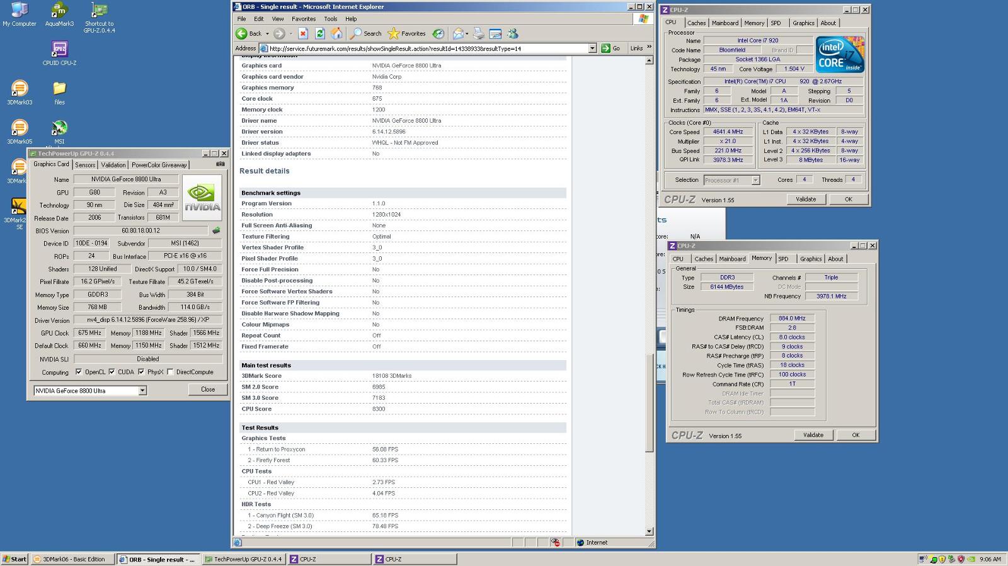Stop page loading with red X icon
Image resolution: width=1008 pixels, height=566 pixels.
tap(303, 33)
